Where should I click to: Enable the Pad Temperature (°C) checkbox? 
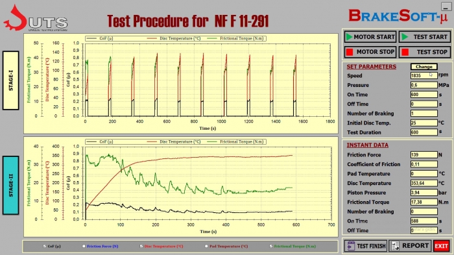click(x=206, y=246)
